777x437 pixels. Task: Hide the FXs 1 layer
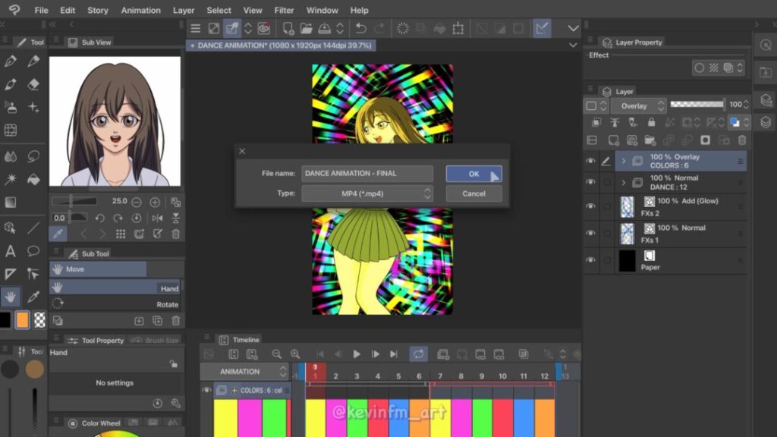pos(590,233)
